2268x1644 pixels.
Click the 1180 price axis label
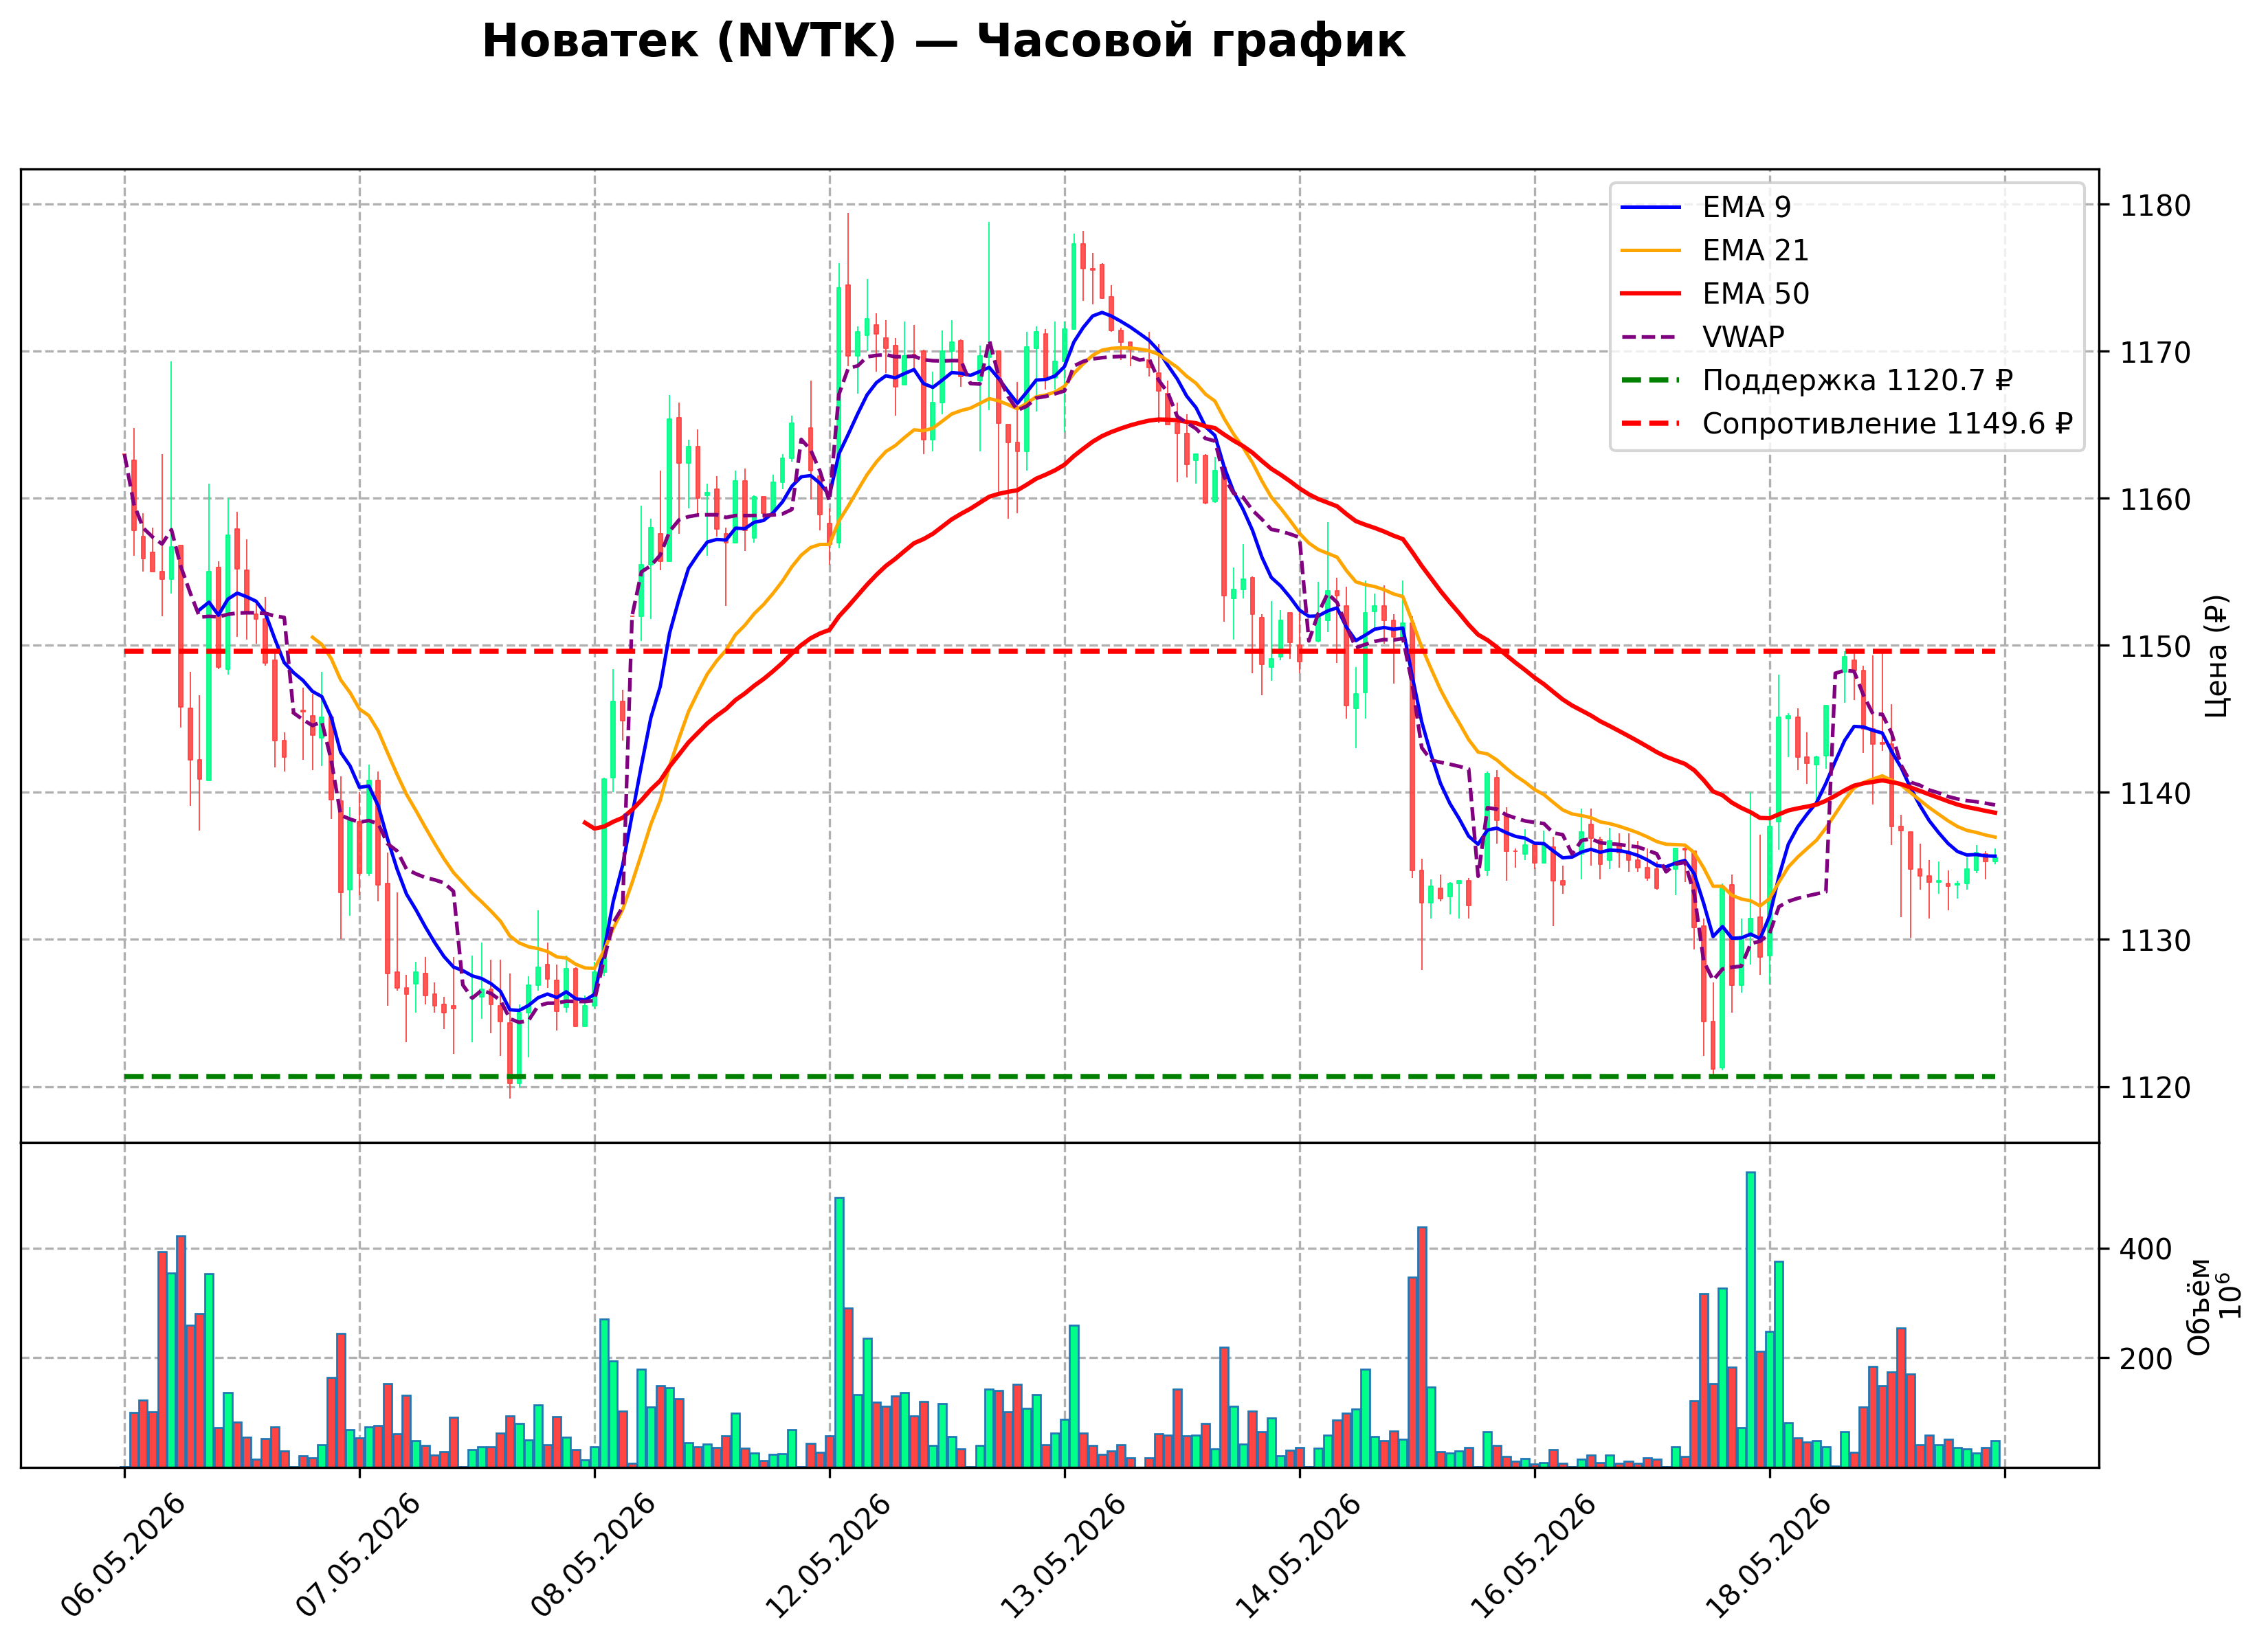tap(2155, 206)
